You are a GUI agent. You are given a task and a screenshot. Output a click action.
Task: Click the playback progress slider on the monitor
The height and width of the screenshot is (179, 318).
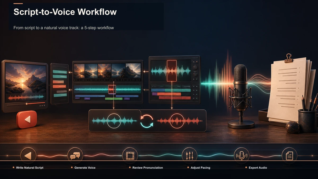click(26, 104)
